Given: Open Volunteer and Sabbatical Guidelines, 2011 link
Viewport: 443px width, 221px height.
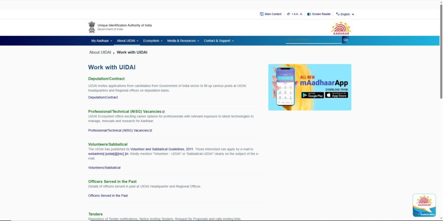Looking at the screenshot, I should click(x=162, y=149).
